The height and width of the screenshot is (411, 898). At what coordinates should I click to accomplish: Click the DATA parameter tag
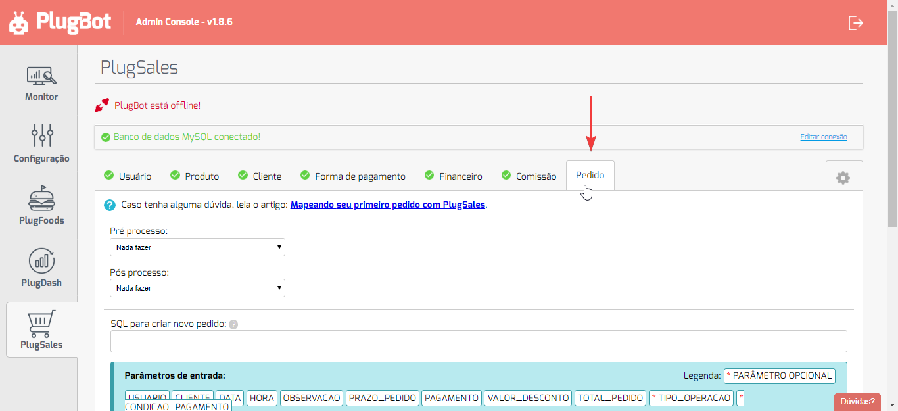[229, 398]
